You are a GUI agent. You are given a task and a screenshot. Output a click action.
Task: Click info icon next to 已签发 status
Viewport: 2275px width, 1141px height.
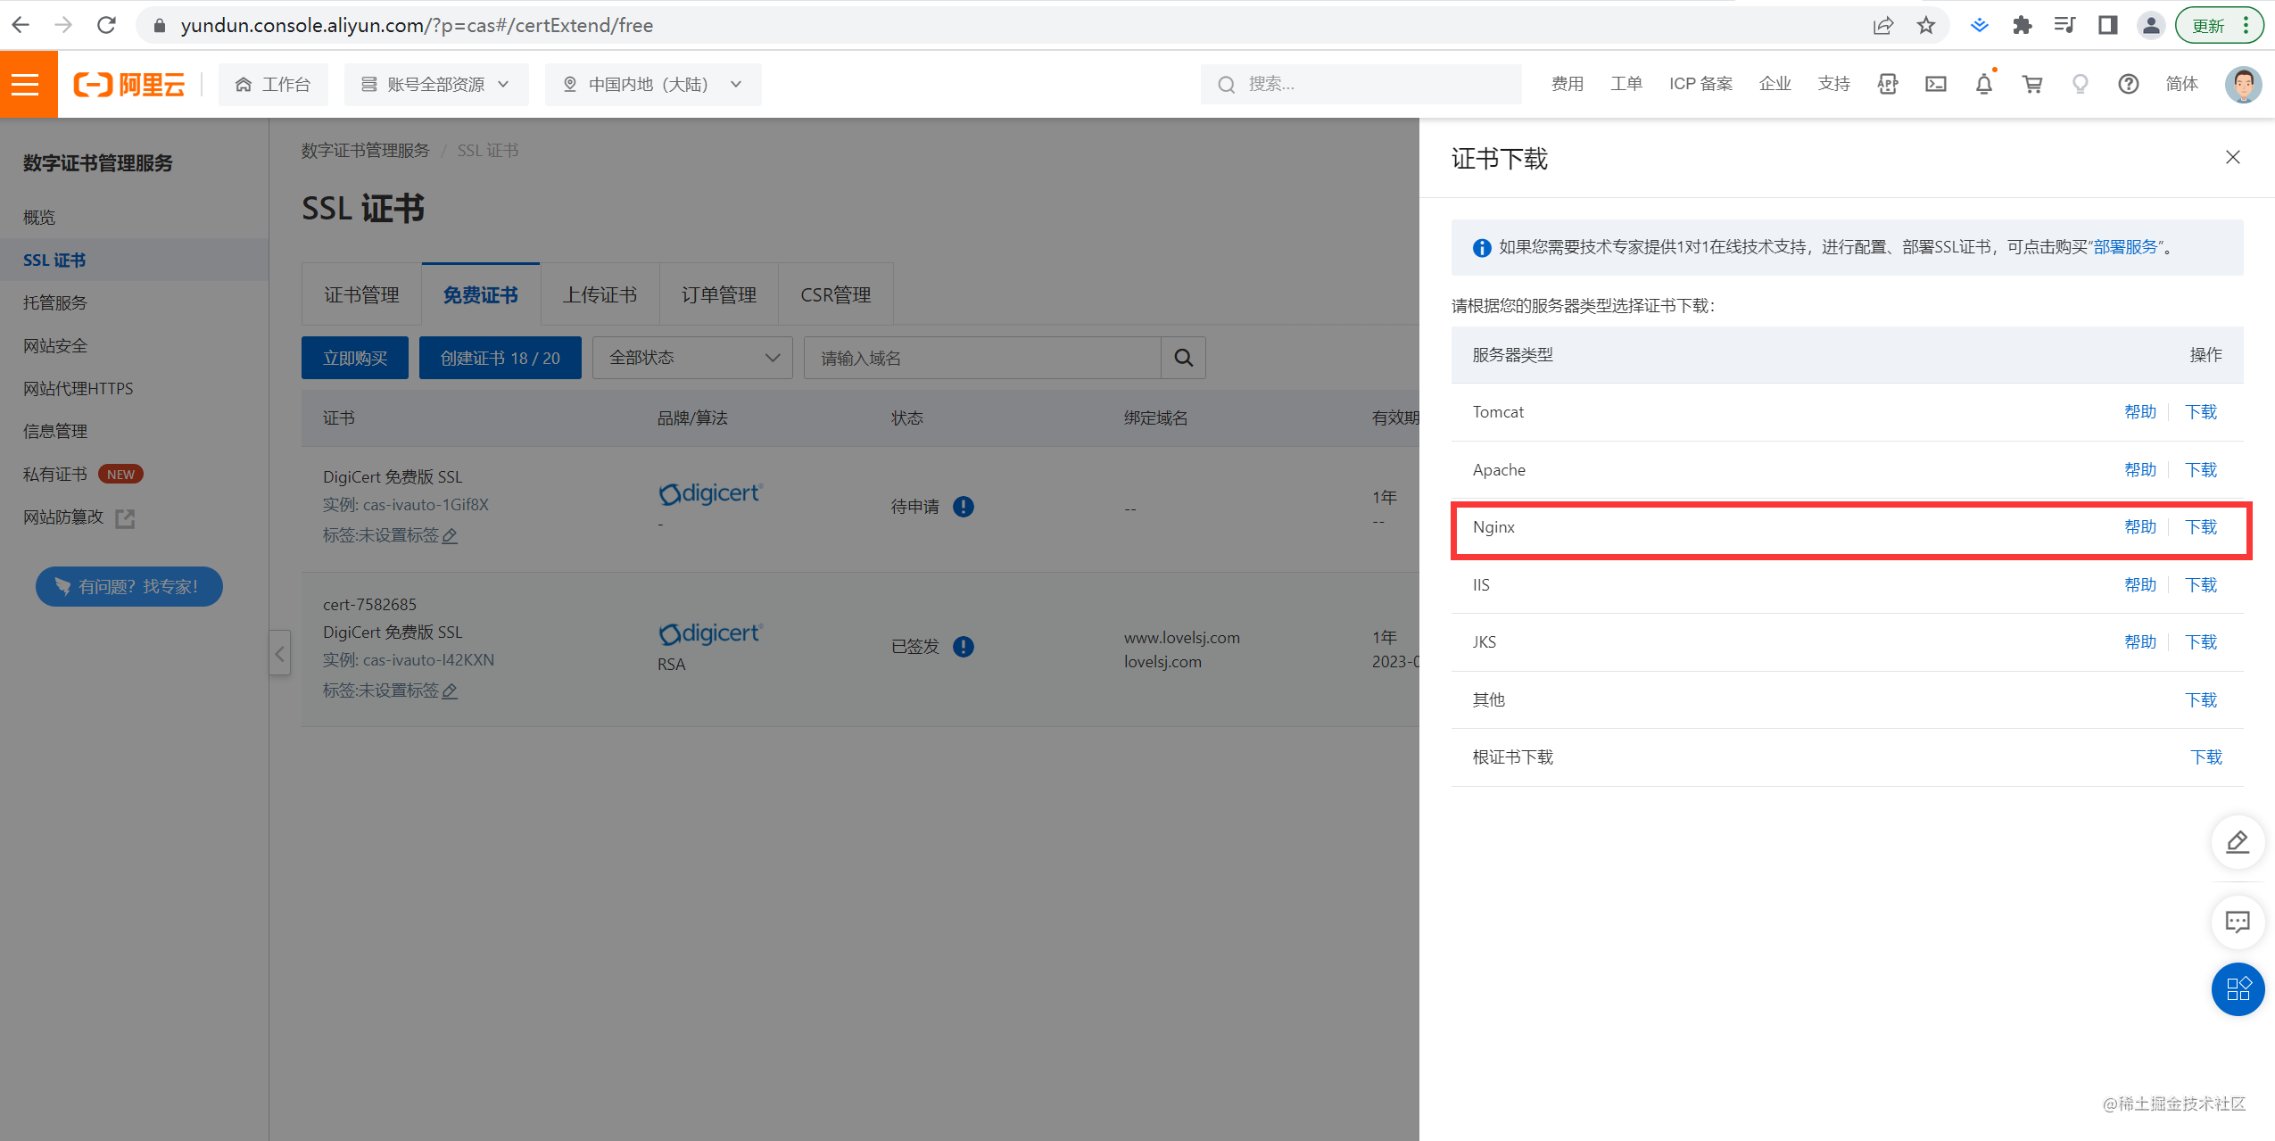pyautogui.click(x=963, y=647)
